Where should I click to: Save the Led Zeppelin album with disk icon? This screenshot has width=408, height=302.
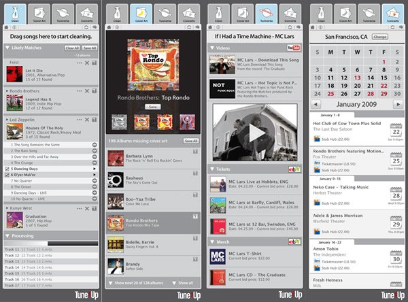95,120
